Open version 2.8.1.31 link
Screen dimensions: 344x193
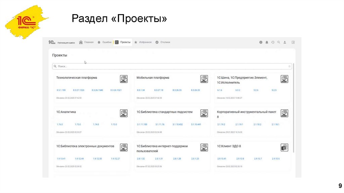click(159, 158)
